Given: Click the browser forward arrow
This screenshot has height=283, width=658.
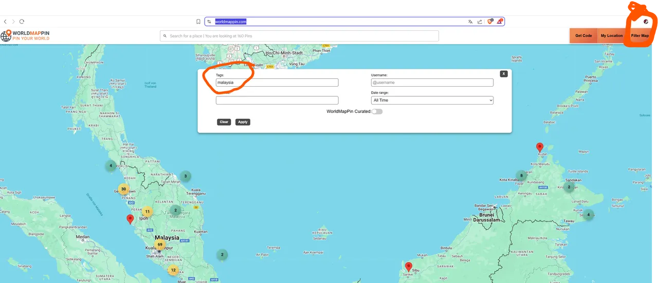Looking at the screenshot, I should pos(13,22).
